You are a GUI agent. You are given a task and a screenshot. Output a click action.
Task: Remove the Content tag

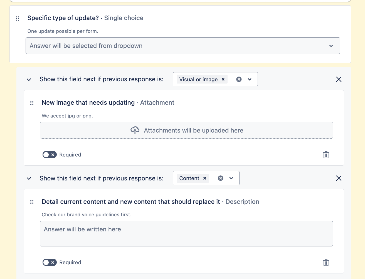click(205, 178)
